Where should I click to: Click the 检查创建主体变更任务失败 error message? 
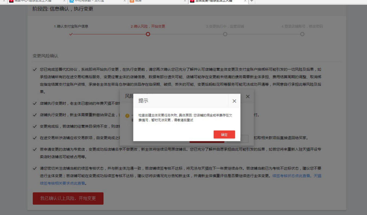tap(185, 118)
